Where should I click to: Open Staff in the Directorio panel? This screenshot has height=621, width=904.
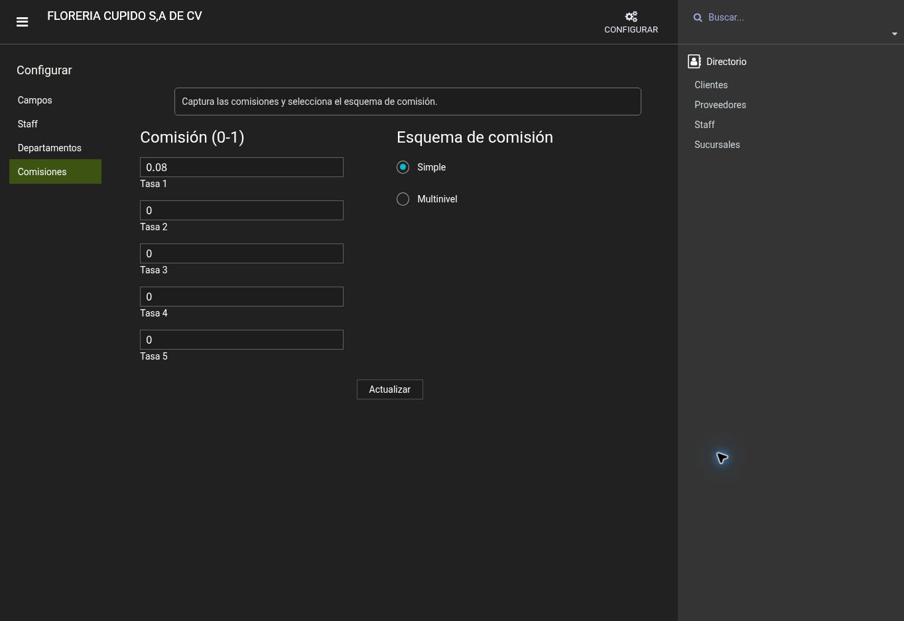[704, 125]
